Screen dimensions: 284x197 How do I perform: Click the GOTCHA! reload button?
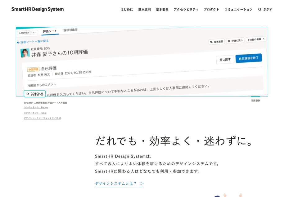pos(35,94)
